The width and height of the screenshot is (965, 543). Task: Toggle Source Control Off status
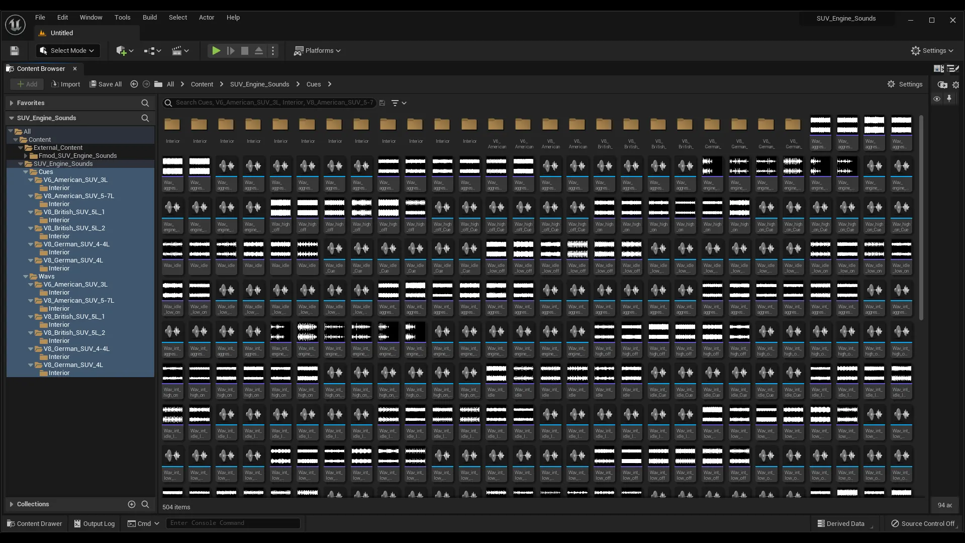(923, 523)
